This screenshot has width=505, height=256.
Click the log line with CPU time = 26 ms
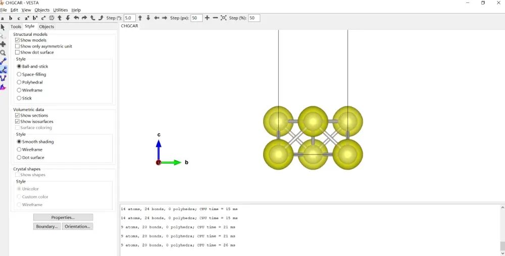pyautogui.click(x=178, y=245)
